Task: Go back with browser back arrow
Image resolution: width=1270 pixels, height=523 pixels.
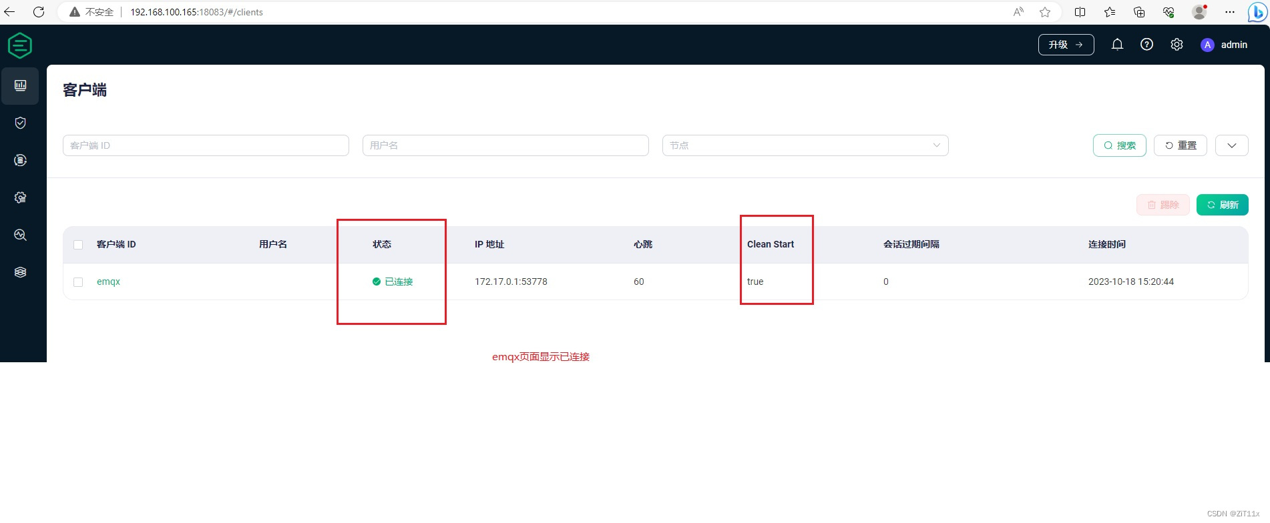Action: (x=9, y=12)
